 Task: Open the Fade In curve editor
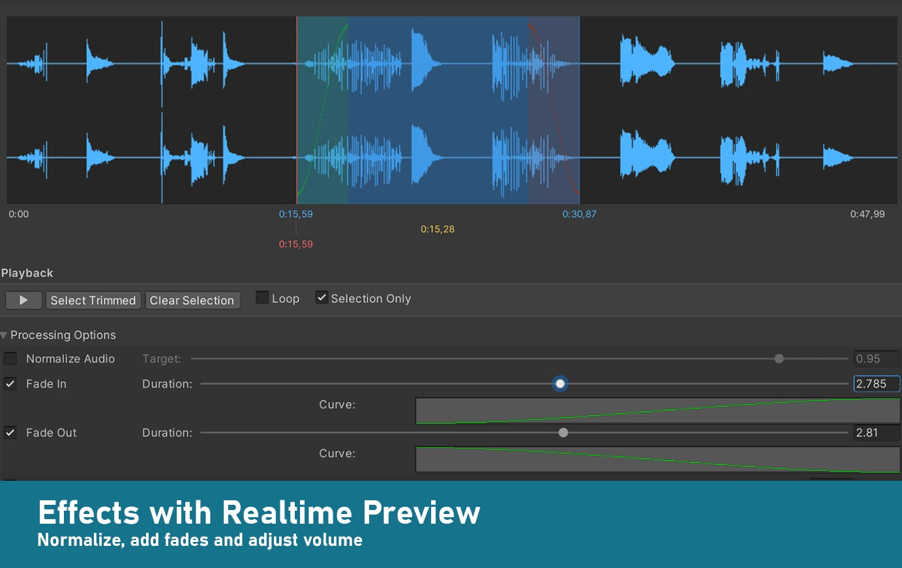coord(657,411)
